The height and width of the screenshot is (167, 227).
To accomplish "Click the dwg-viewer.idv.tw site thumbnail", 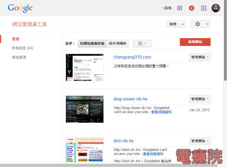I will [x=85, y=109].
